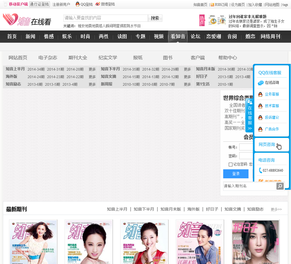Open the 视频 nav item

159,37
